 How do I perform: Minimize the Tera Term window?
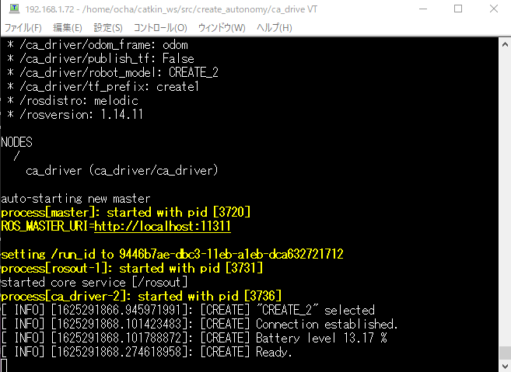click(421, 9)
